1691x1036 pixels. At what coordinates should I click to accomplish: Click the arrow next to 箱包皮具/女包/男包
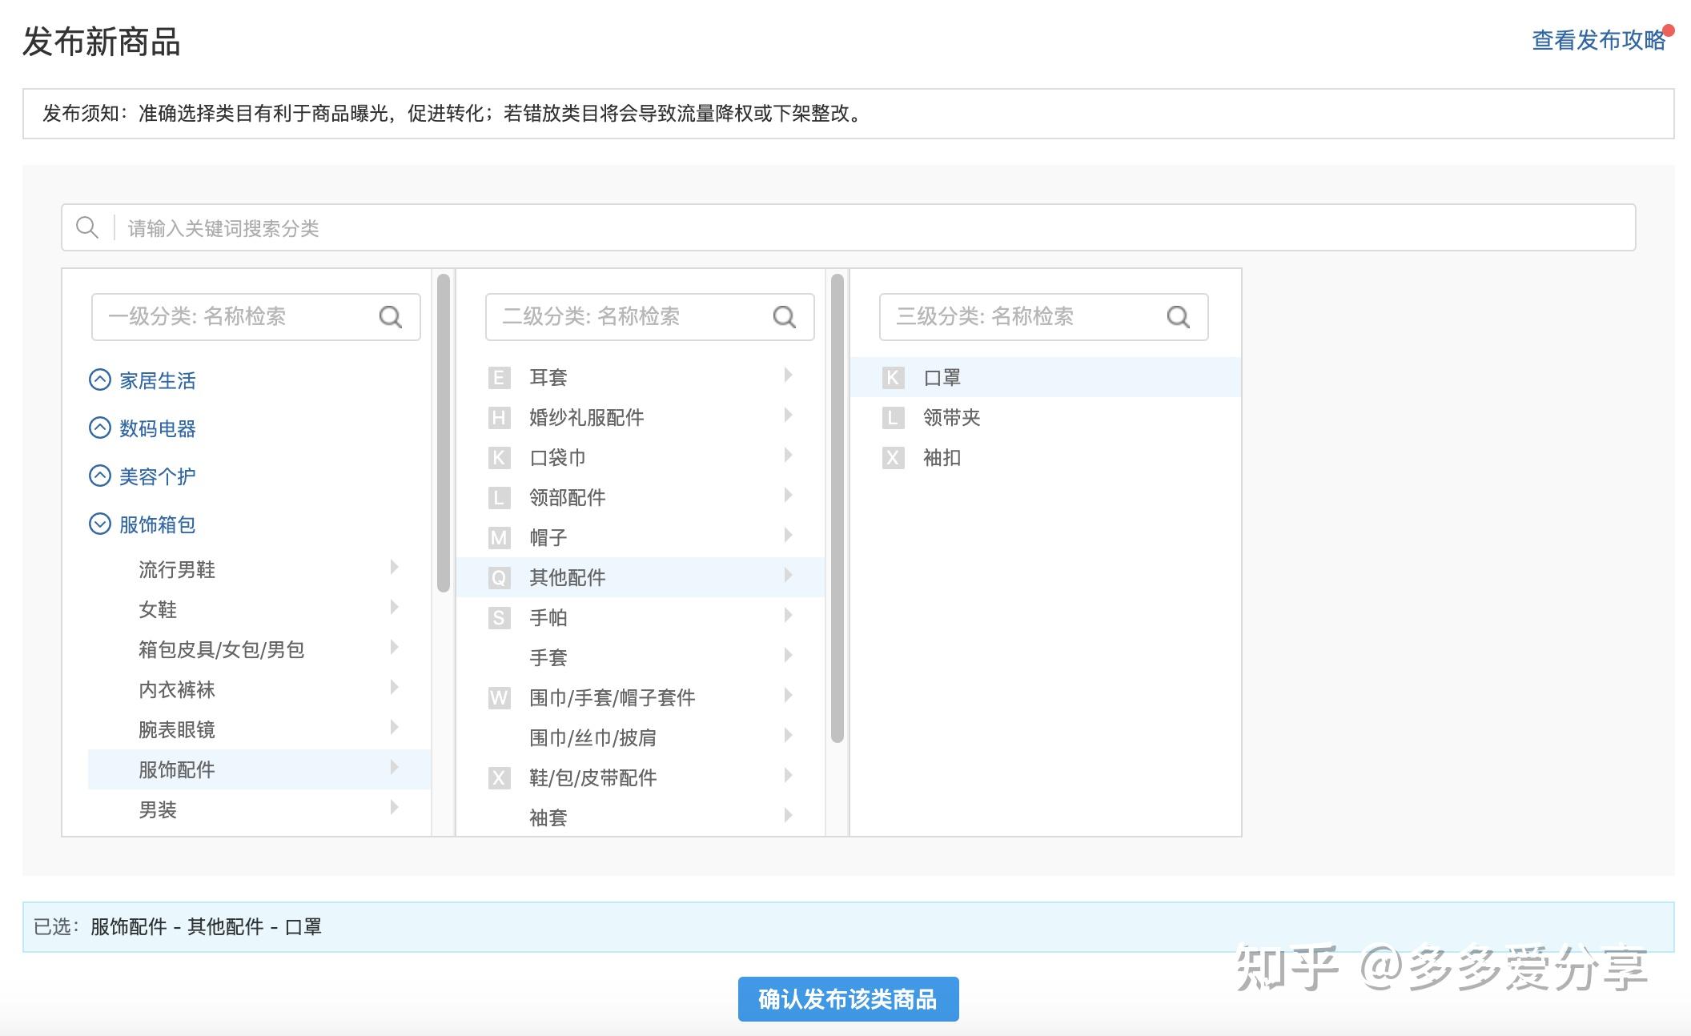point(394,647)
